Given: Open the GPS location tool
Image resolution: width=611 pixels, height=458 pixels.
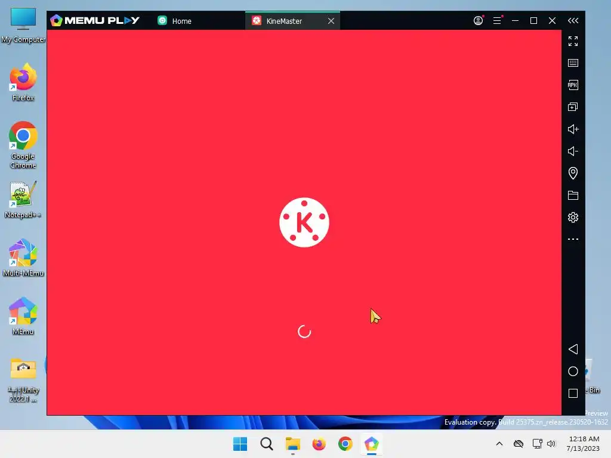Looking at the screenshot, I should pos(573,173).
